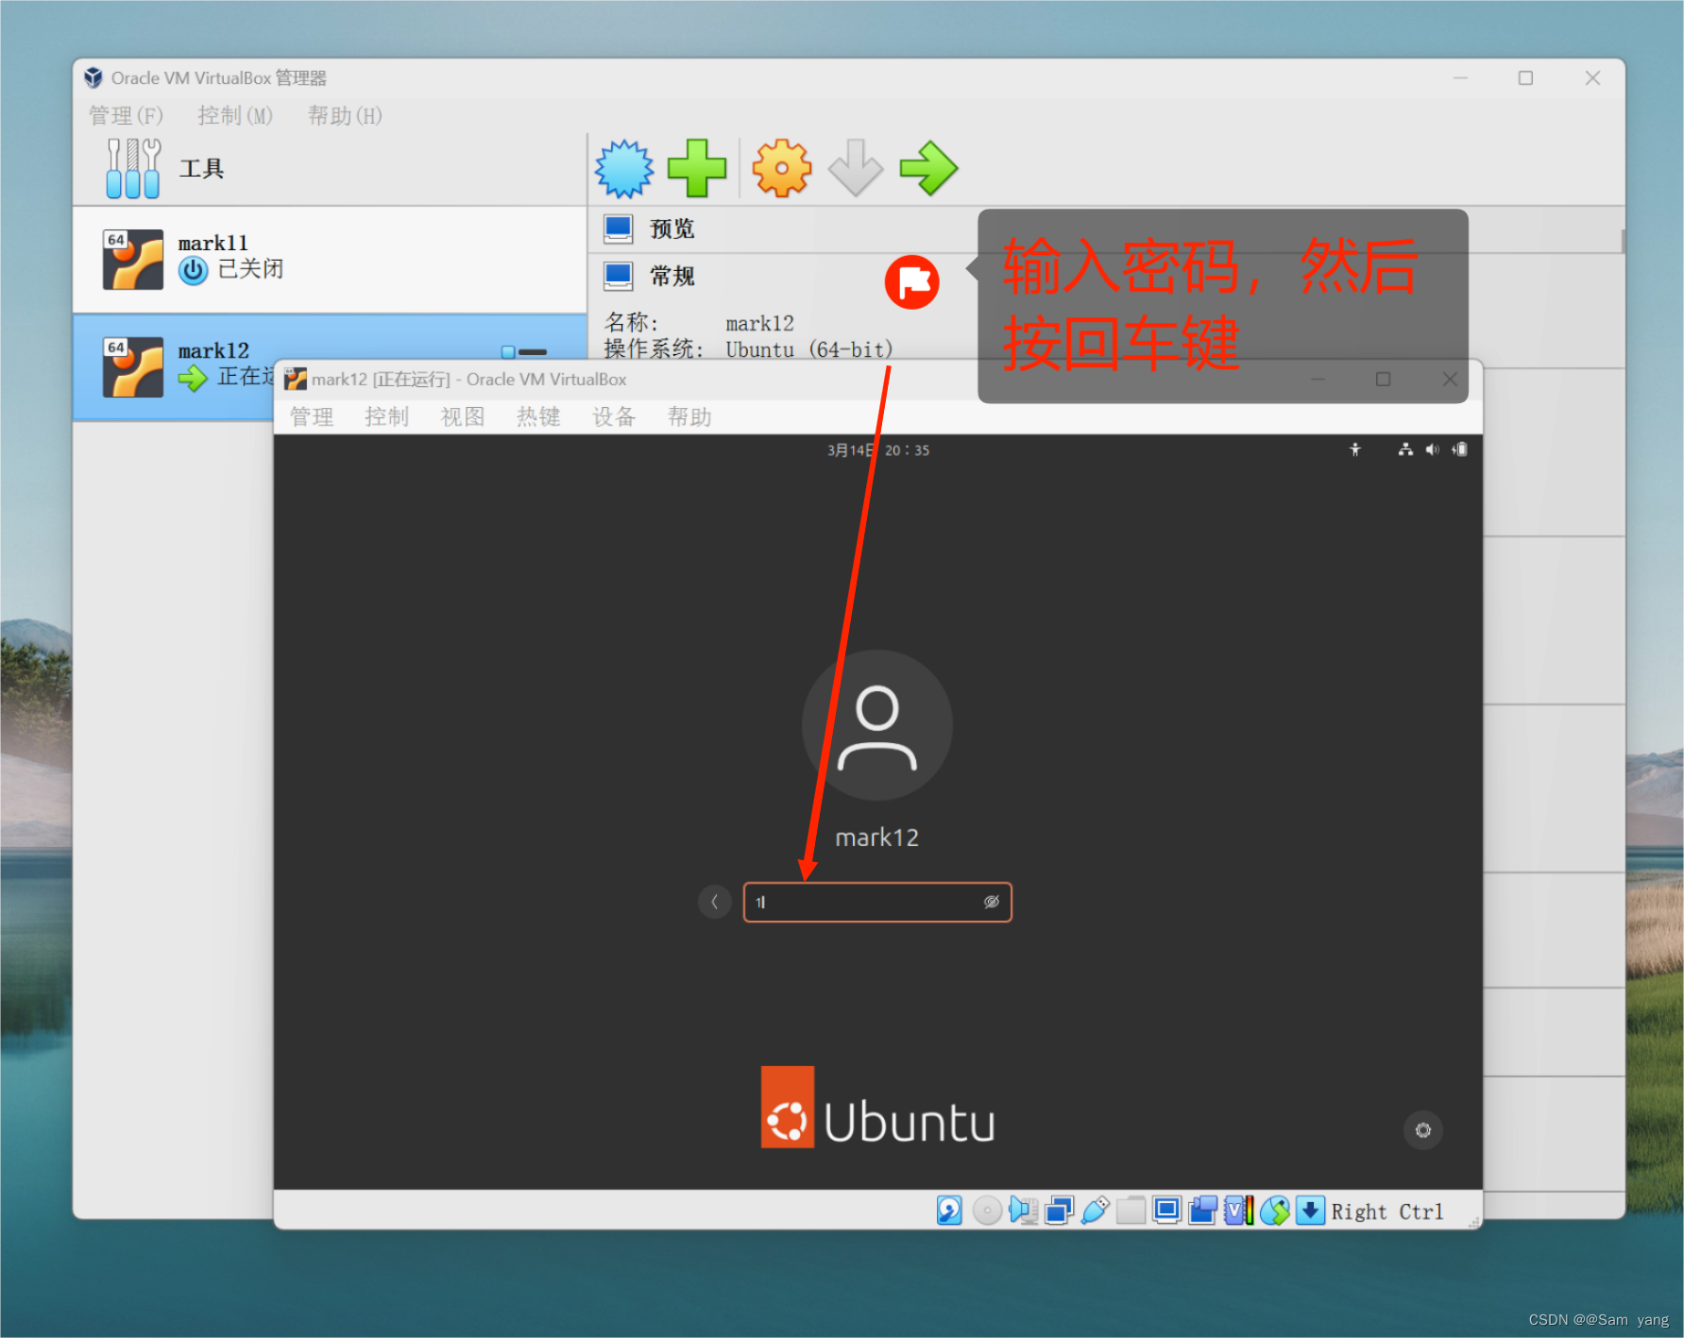This screenshot has width=1684, height=1338.
Task: Click optical disc icon in VM status bar
Action: coord(986,1210)
